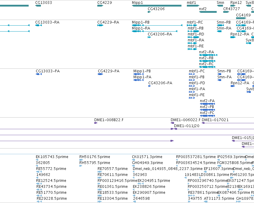254x203 pixels.
Task: Click transcript label Mipp1-RB
Action: tap(141, 22)
